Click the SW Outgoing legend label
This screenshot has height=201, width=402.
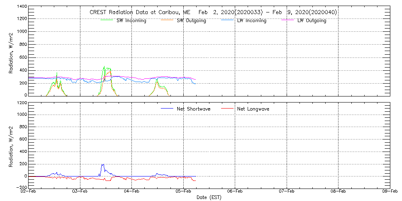[191, 21]
